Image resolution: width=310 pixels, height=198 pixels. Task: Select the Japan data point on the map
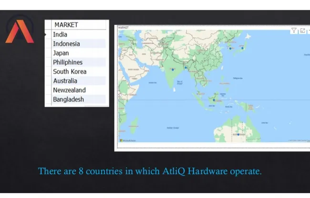(242, 48)
